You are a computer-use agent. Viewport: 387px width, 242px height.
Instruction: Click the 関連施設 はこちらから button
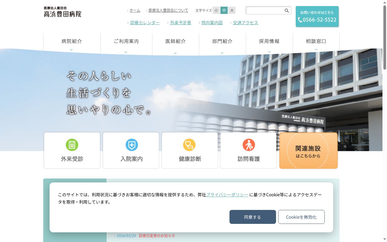tap(308, 150)
